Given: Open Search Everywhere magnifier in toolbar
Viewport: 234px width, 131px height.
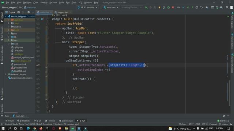Looking at the screenshot, I should pyautogui.click(x=227, y=7).
